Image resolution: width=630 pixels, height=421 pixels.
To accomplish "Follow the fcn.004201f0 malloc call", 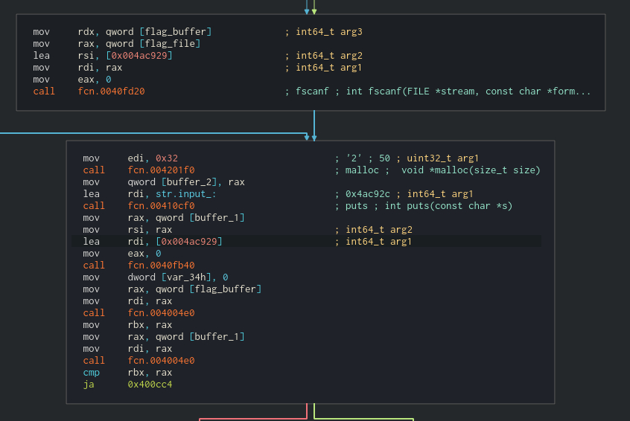I will point(161,170).
